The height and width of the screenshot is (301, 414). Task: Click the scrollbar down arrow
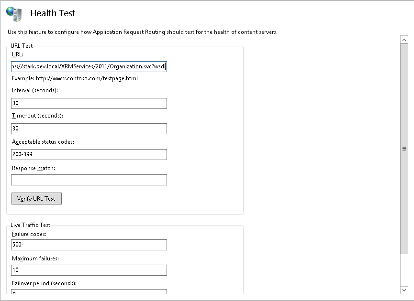click(x=404, y=290)
